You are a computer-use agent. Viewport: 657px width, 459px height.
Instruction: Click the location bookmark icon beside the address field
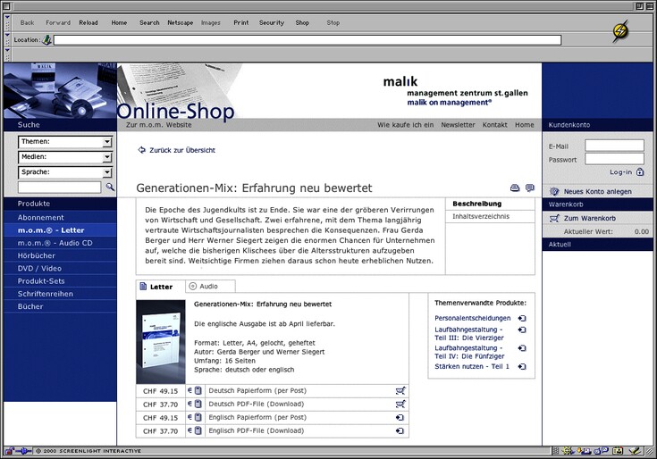tap(46, 40)
